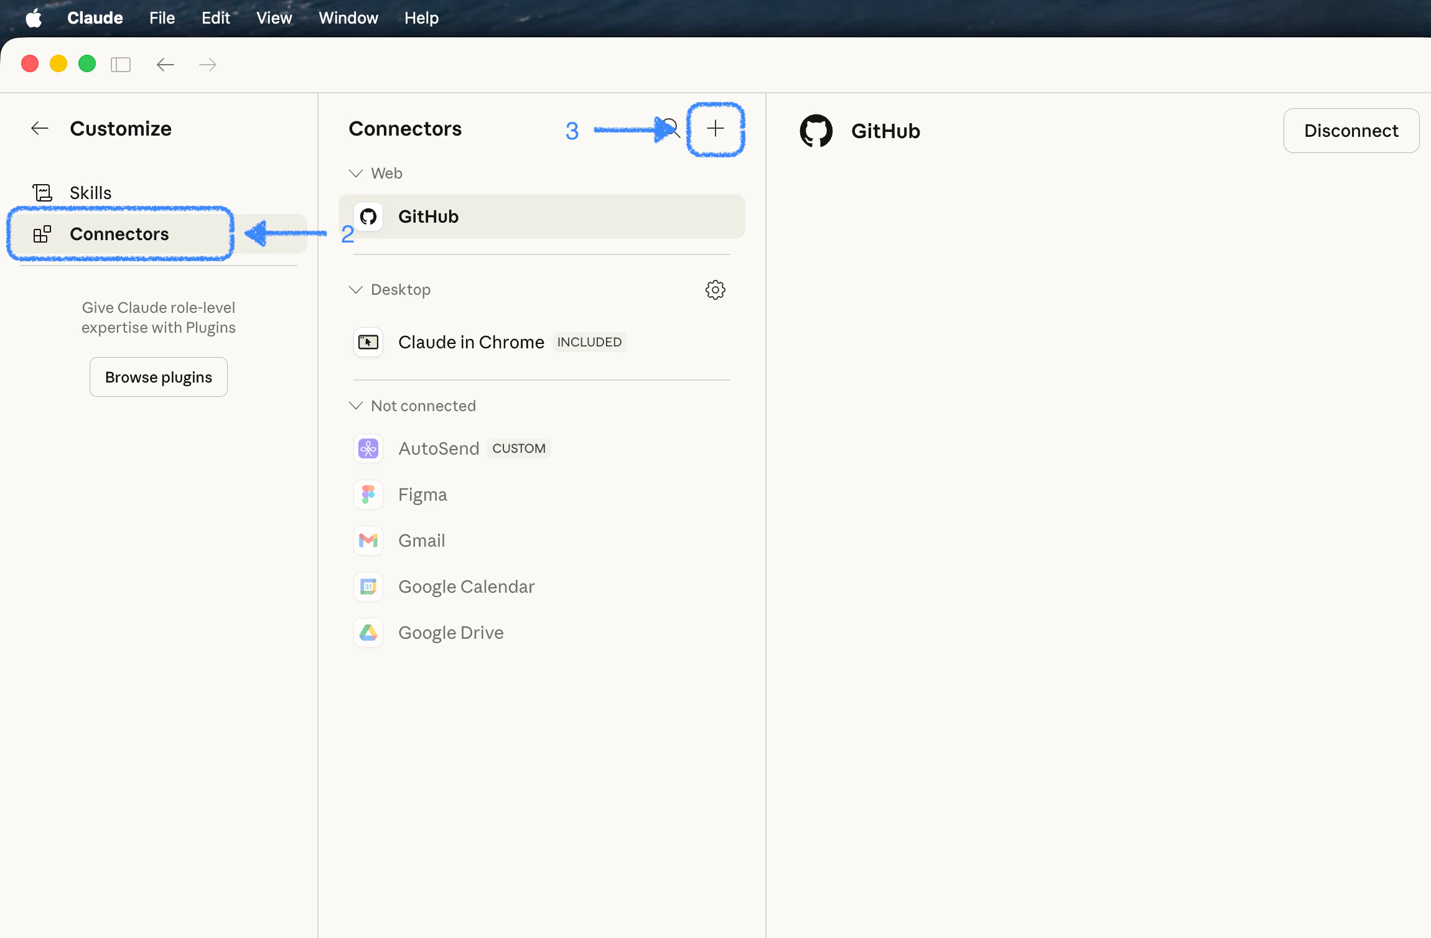Screen dimensions: 1431x938
Task: Open the Gmail connector entry
Action: coord(421,541)
